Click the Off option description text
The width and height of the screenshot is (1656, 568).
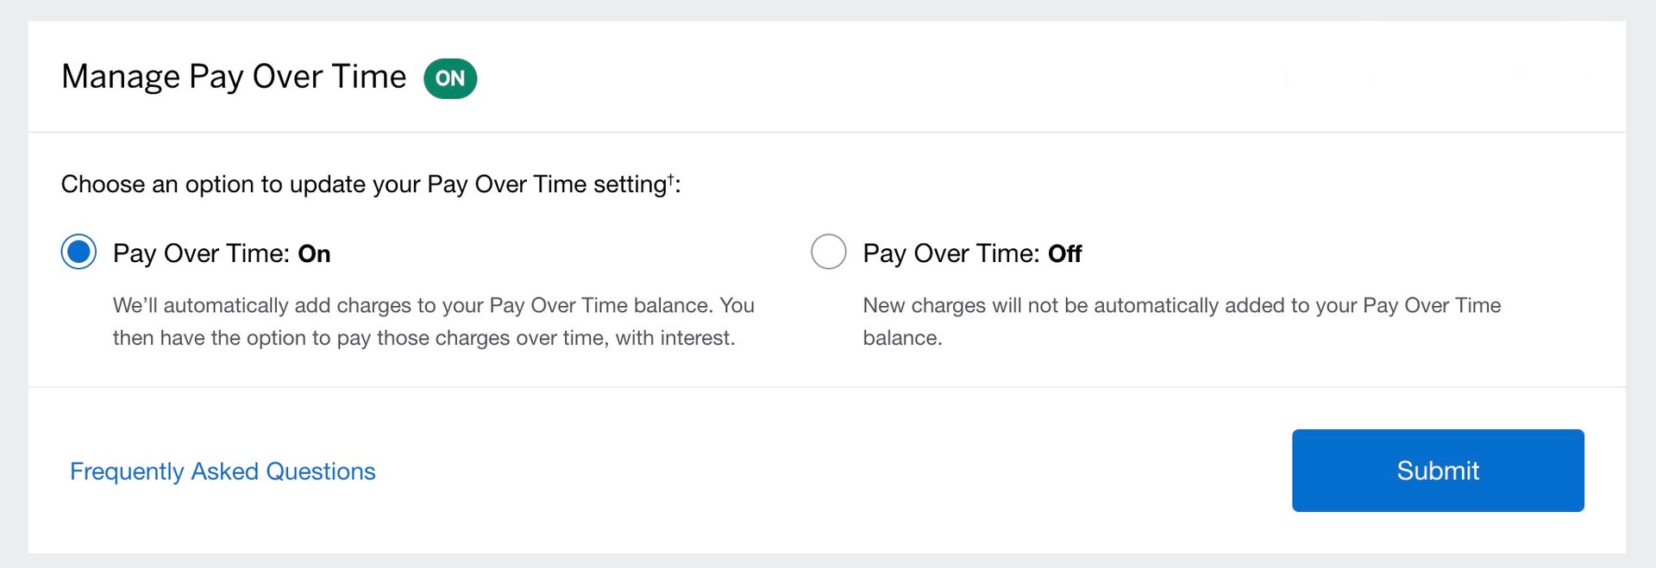1182,321
